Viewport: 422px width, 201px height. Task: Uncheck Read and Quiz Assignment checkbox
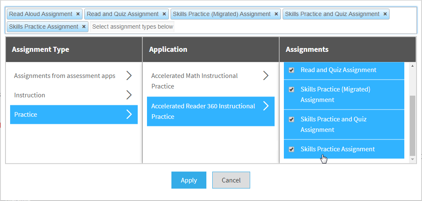point(291,70)
